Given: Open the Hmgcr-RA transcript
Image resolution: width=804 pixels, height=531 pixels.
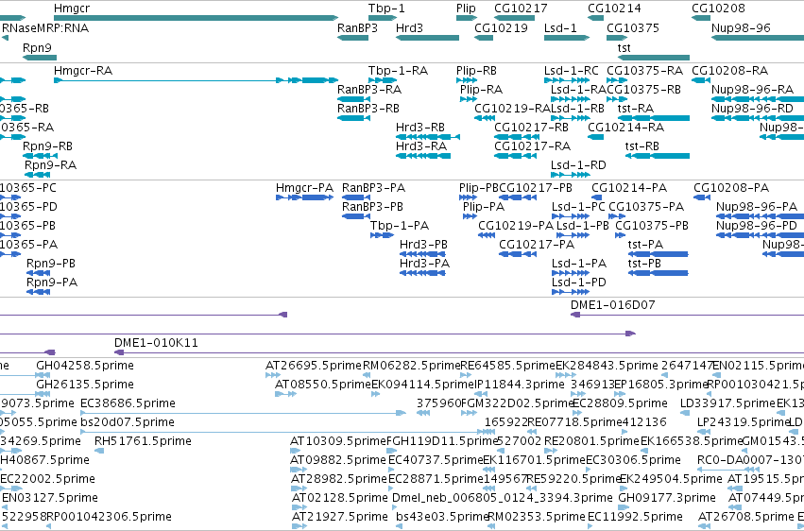Looking at the screenshot, I should (196, 80).
